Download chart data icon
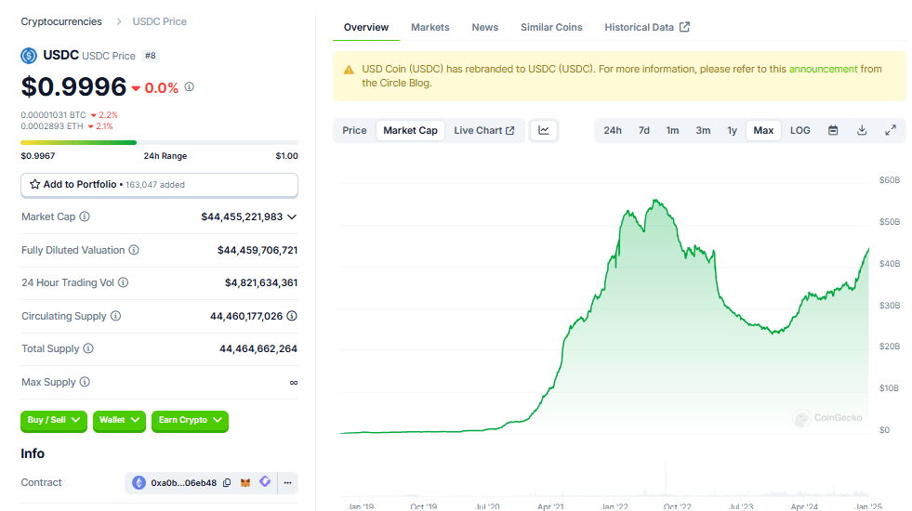The width and height of the screenshot is (912, 511). coord(862,130)
